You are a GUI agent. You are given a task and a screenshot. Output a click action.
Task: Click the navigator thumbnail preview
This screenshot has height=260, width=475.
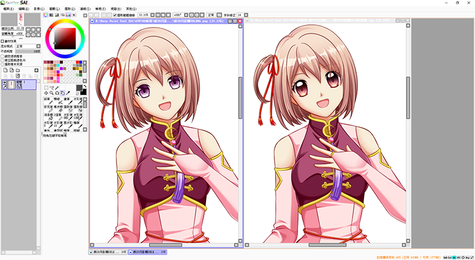pyautogui.click(x=21, y=20)
